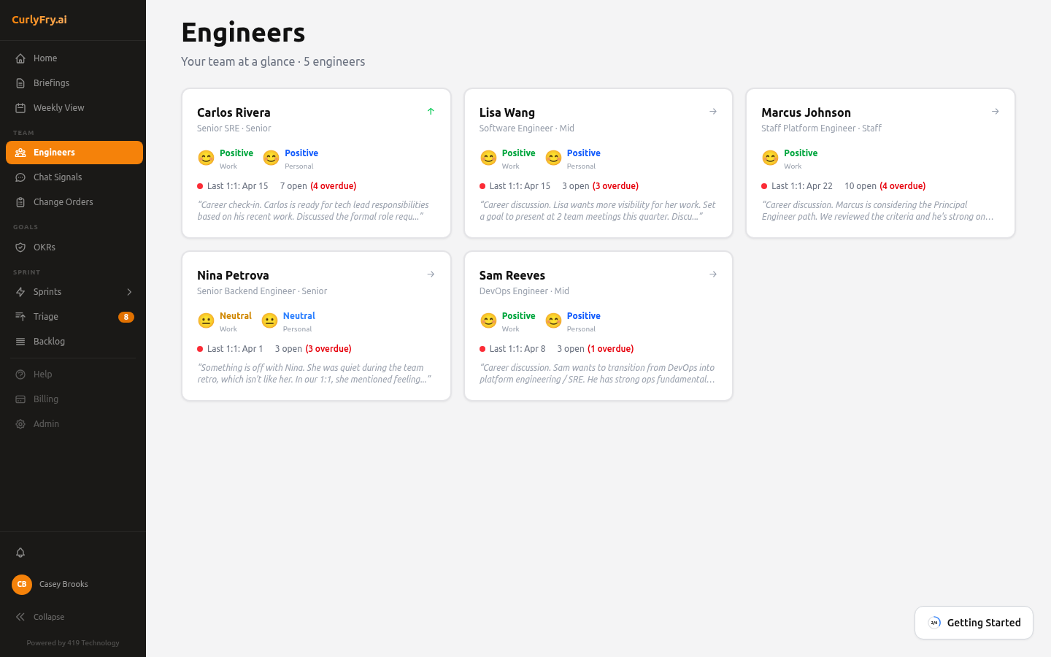Click Lisa Wang's 'Positive' Personal label
The width and height of the screenshot is (1051, 657).
pos(584,153)
